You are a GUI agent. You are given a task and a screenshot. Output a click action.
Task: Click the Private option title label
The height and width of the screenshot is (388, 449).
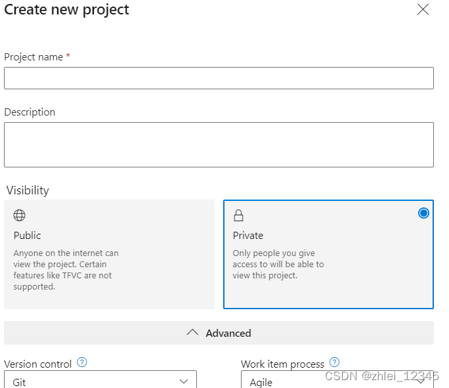(x=248, y=235)
